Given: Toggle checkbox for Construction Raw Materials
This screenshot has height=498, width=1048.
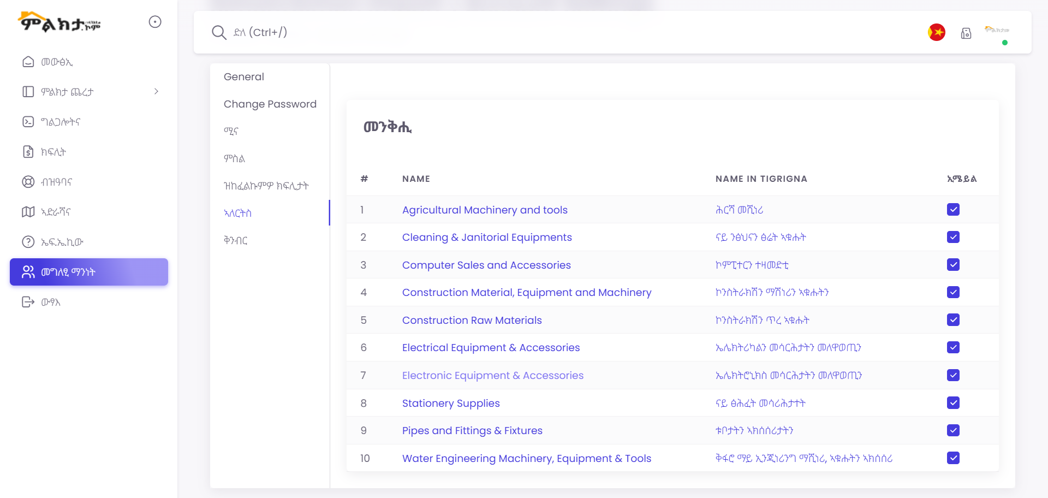Looking at the screenshot, I should (x=953, y=320).
